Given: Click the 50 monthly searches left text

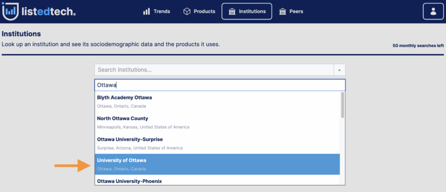Looking at the screenshot, I should [x=418, y=45].
